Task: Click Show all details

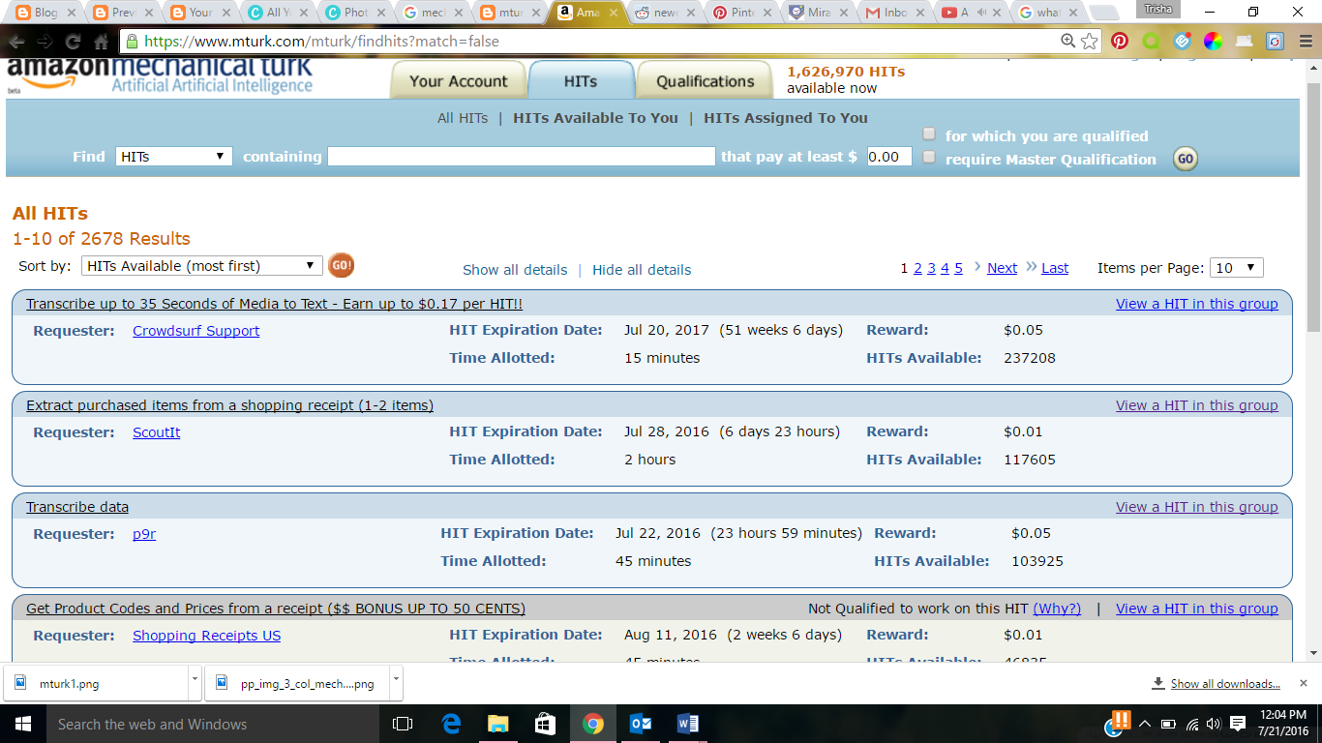Action: (x=515, y=270)
